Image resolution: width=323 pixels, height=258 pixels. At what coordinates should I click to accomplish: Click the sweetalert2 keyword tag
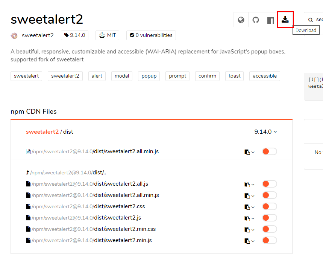tap(65, 76)
